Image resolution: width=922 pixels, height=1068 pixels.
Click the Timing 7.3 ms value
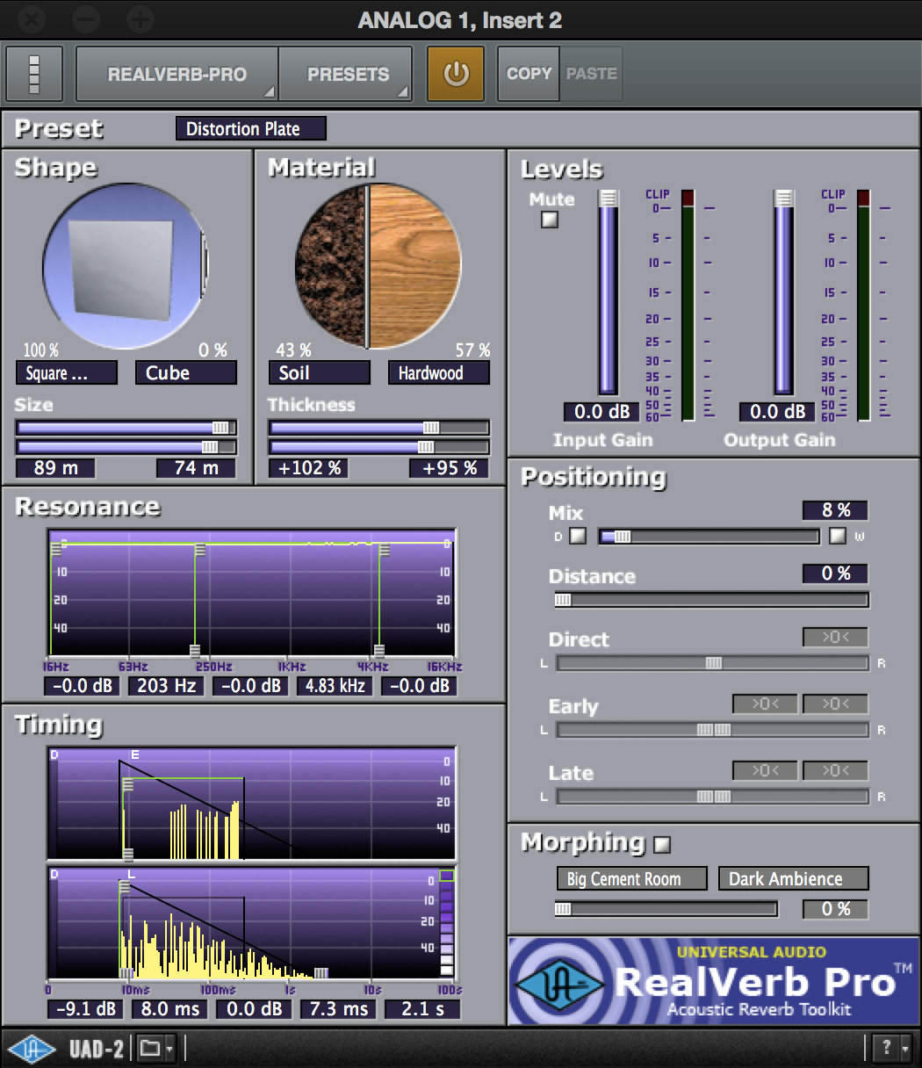[x=339, y=1009]
